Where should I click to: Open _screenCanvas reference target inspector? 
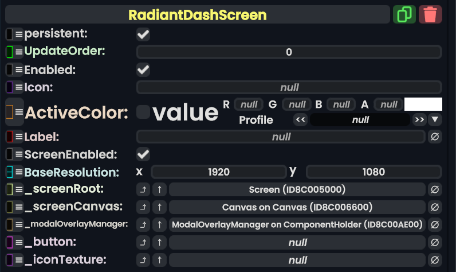tap(143, 207)
